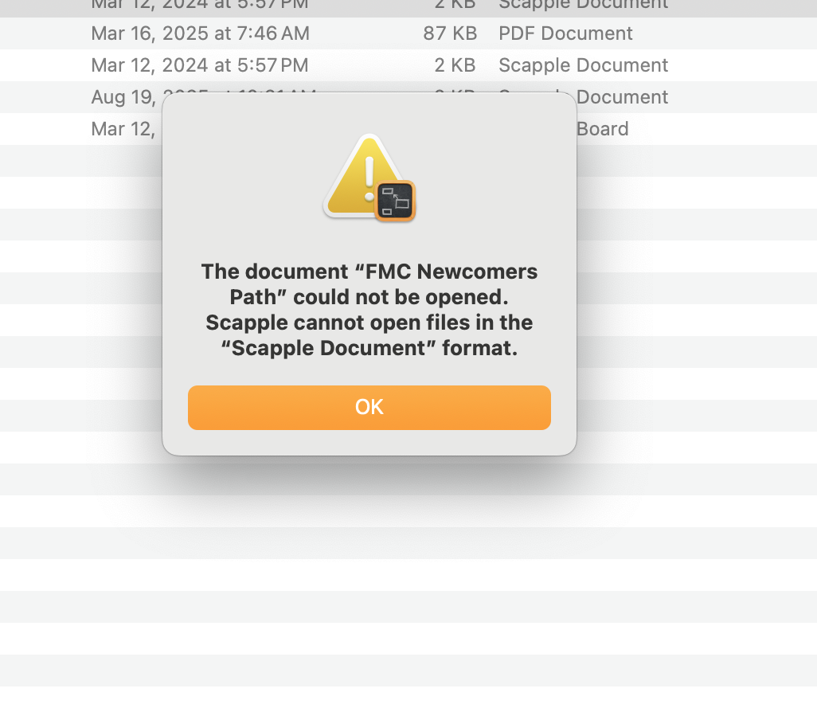Screen dimensions: 817x704
Task: Click the Mar 12, 2024 at 5:57 PM timestamp
Action: tap(200, 65)
